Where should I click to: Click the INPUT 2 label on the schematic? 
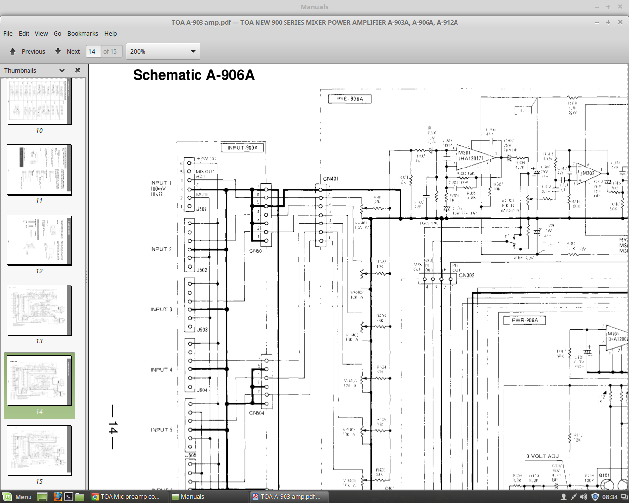click(x=161, y=249)
